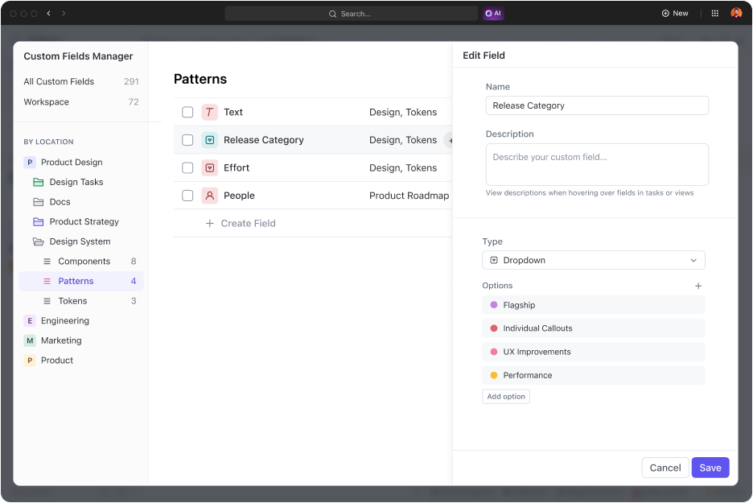Click the plus icon next to Options
The height and width of the screenshot is (503, 753).
(x=698, y=286)
